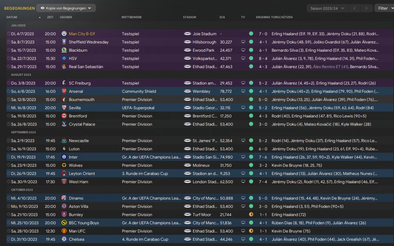This screenshot has height=246, width=394.
Task: Click the stadium icon beside Wembley
Action: pos(187,91)
